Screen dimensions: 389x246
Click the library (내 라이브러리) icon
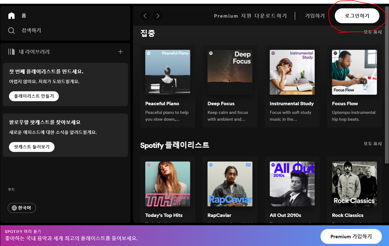point(11,52)
